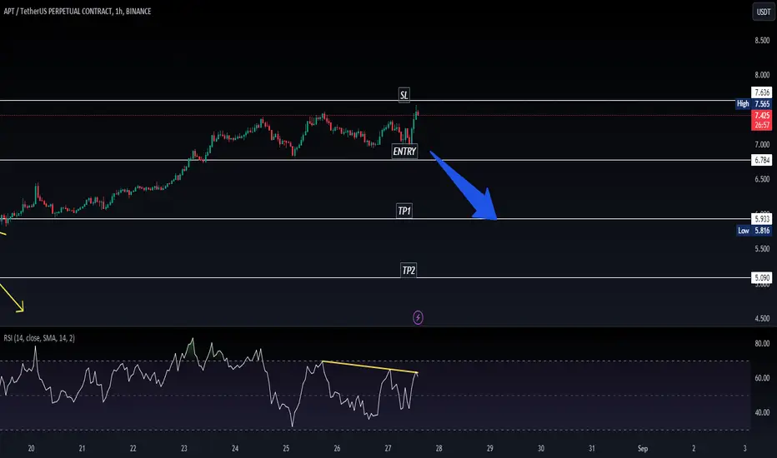Click date 25 on time axis
The height and width of the screenshot is (458, 777).
click(x=286, y=449)
